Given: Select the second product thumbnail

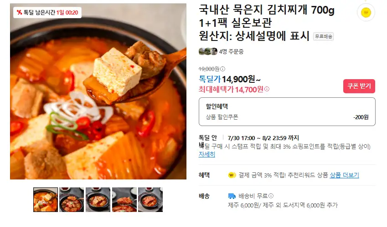Looking at the screenshot, I should tap(72, 200).
